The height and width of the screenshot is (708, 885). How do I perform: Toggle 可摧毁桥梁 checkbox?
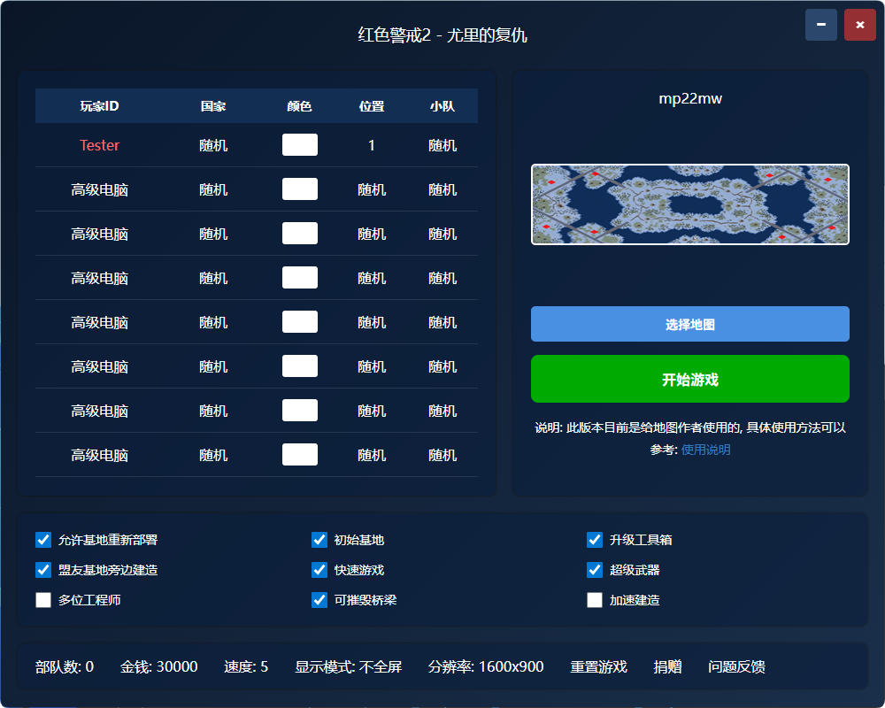pyautogui.click(x=319, y=600)
